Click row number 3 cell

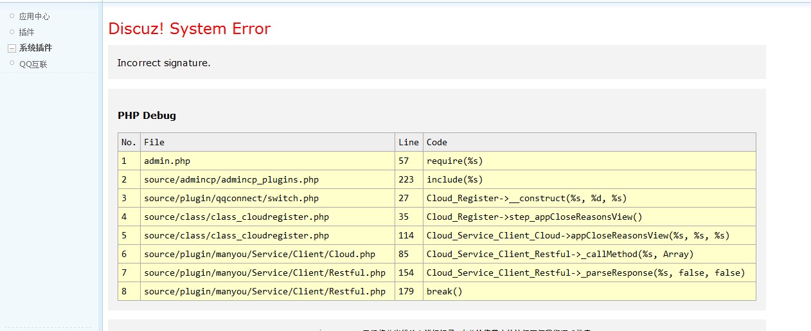pos(129,198)
